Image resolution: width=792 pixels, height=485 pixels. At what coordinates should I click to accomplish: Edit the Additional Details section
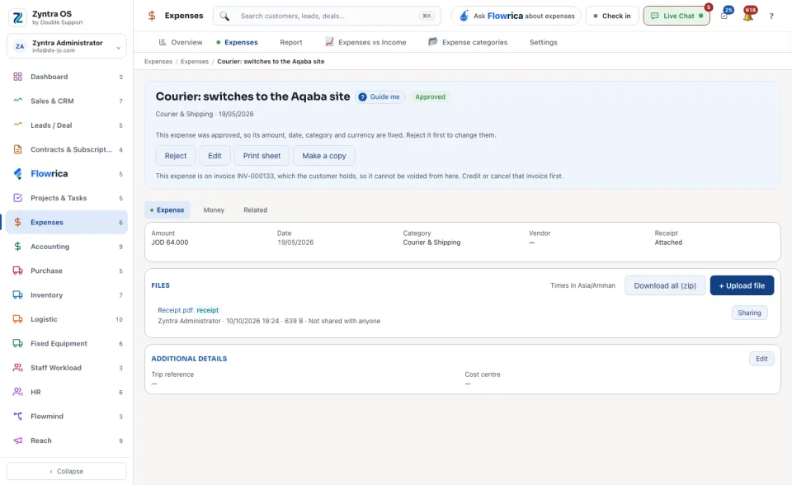[761, 359]
